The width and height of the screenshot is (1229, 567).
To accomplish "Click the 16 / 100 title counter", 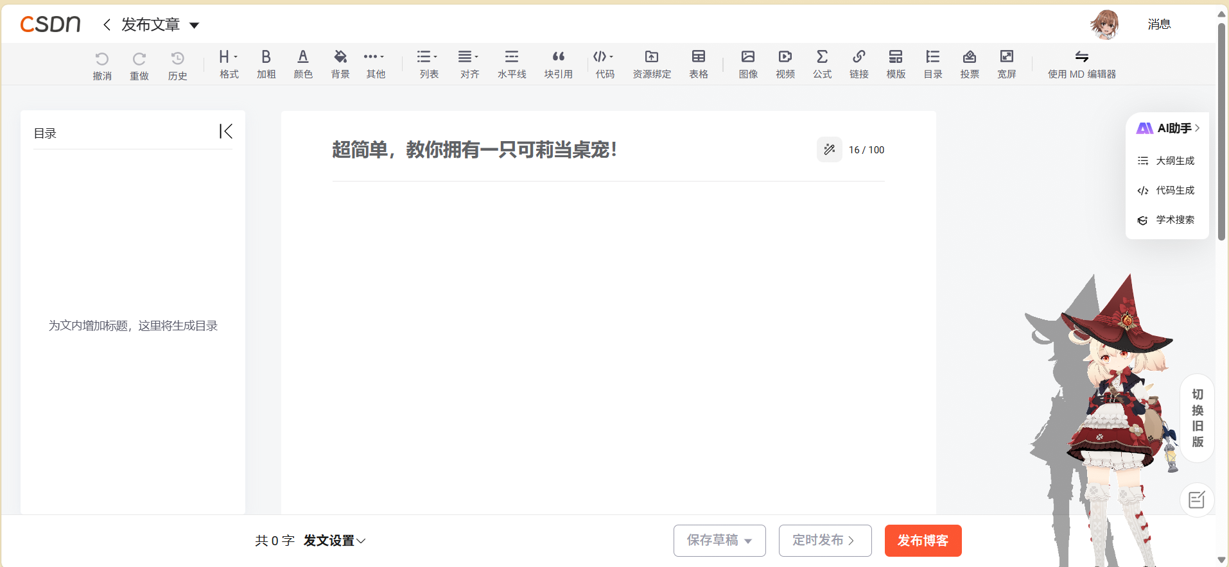I will click(866, 149).
